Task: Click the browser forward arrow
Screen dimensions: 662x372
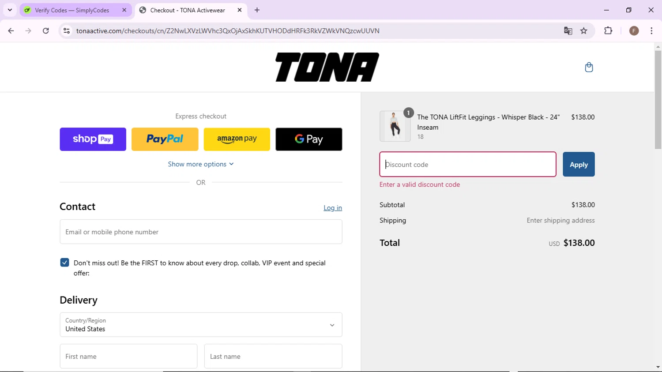Action: pyautogui.click(x=28, y=31)
